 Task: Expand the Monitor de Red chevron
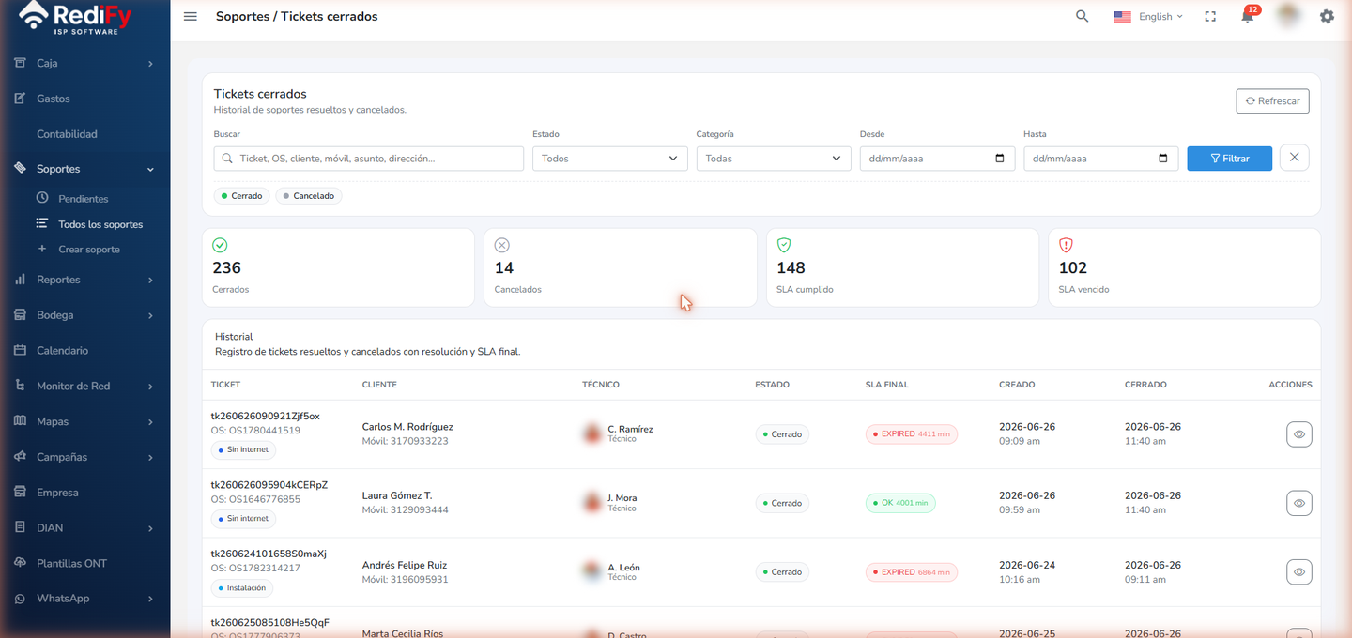pyautogui.click(x=150, y=387)
